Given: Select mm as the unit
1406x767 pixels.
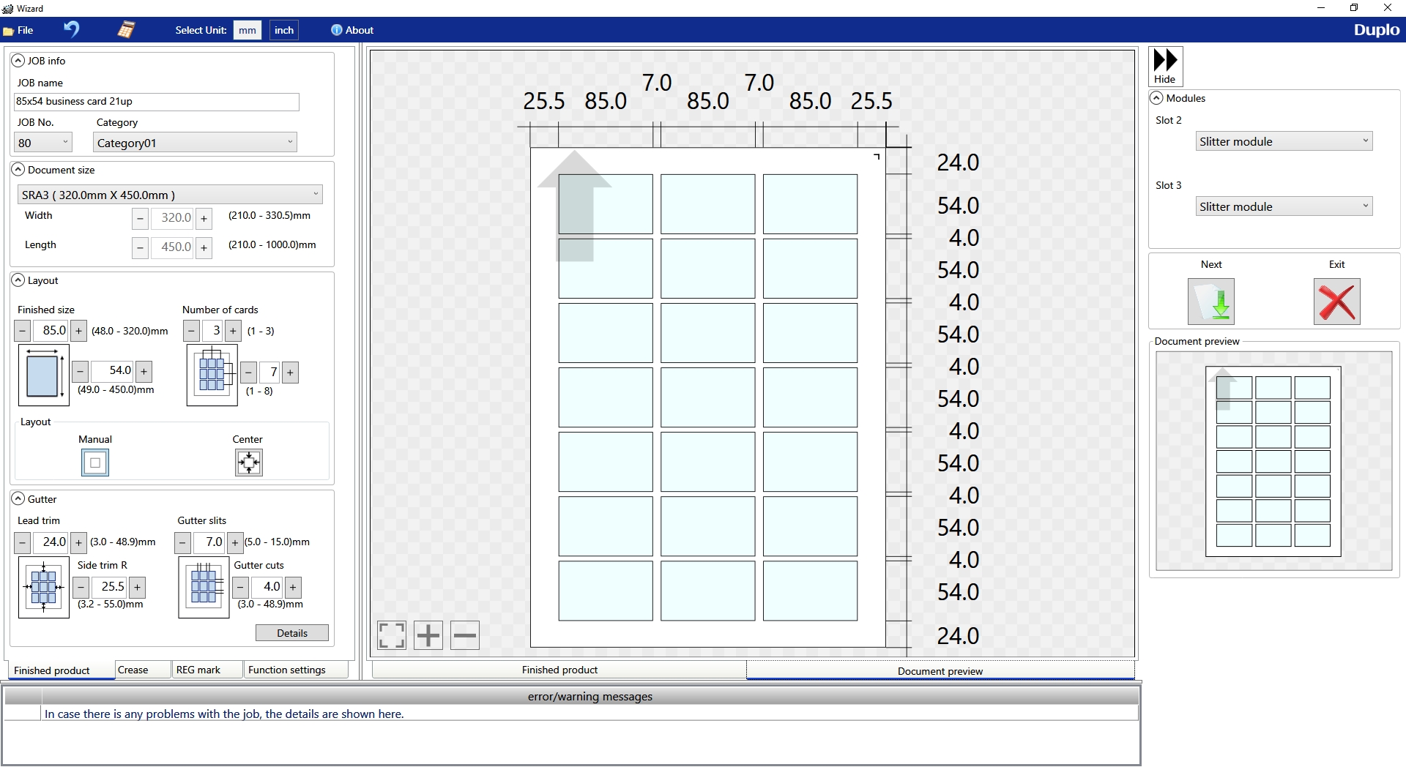Looking at the screenshot, I should pos(248,30).
